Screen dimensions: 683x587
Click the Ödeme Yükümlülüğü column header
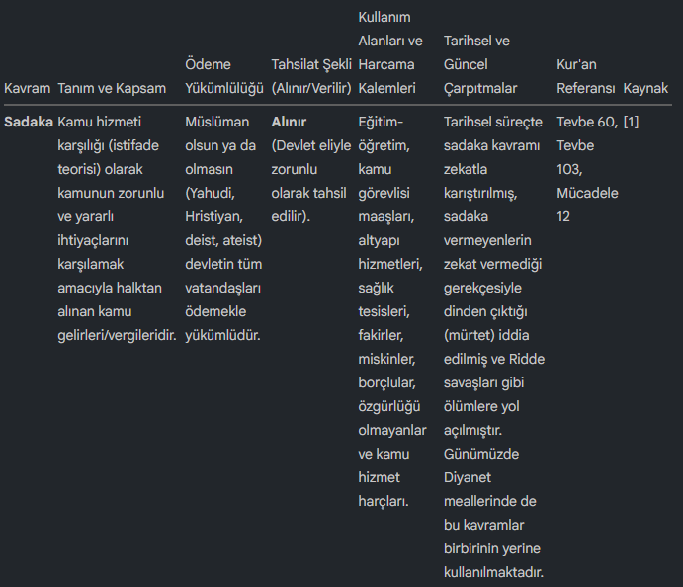pos(223,76)
